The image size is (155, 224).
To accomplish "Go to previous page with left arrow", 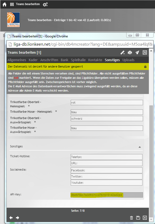I will [11, 218].
